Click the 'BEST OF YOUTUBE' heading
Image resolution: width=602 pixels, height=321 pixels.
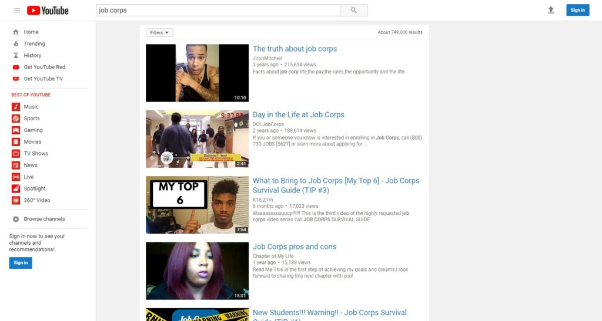click(31, 94)
